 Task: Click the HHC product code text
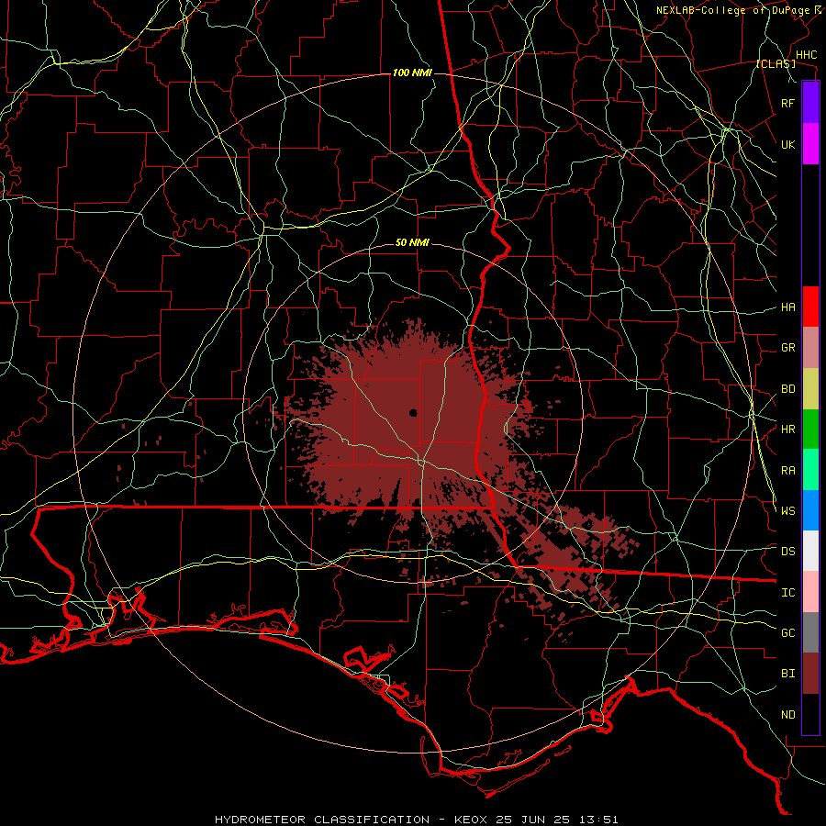coord(806,55)
